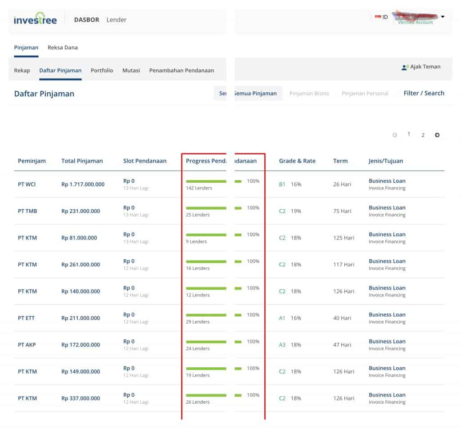Click the Filter / Search link
461x428 pixels.
click(424, 93)
